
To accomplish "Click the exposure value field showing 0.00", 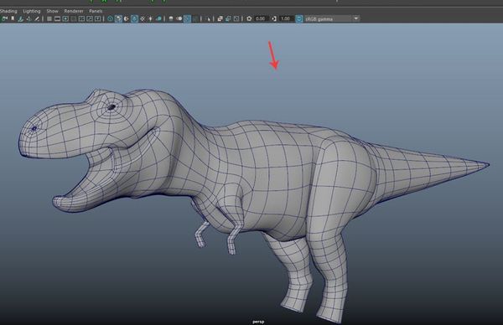I will coord(261,18).
